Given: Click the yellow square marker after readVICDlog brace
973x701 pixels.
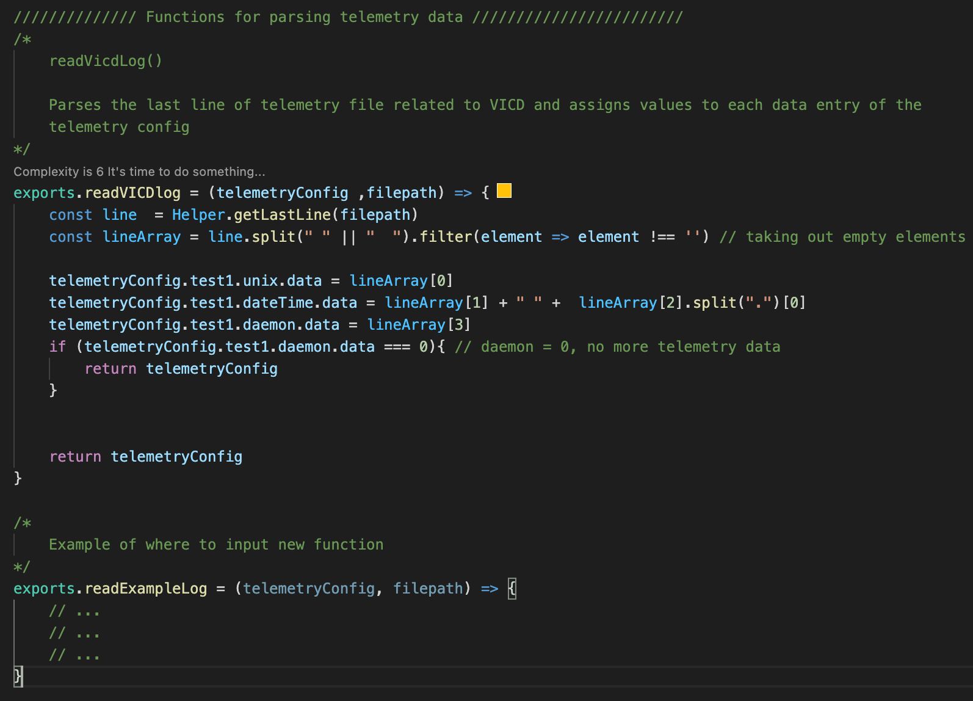Looking at the screenshot, I should tap(504, 191).
